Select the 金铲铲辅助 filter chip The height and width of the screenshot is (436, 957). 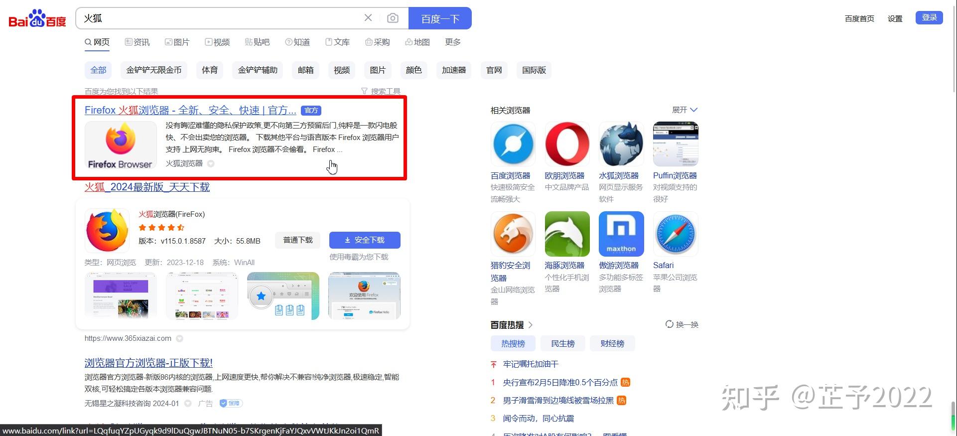(258, 70)
